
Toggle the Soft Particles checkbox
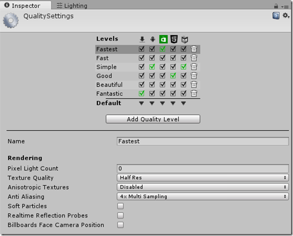click(x=120, y=206)
